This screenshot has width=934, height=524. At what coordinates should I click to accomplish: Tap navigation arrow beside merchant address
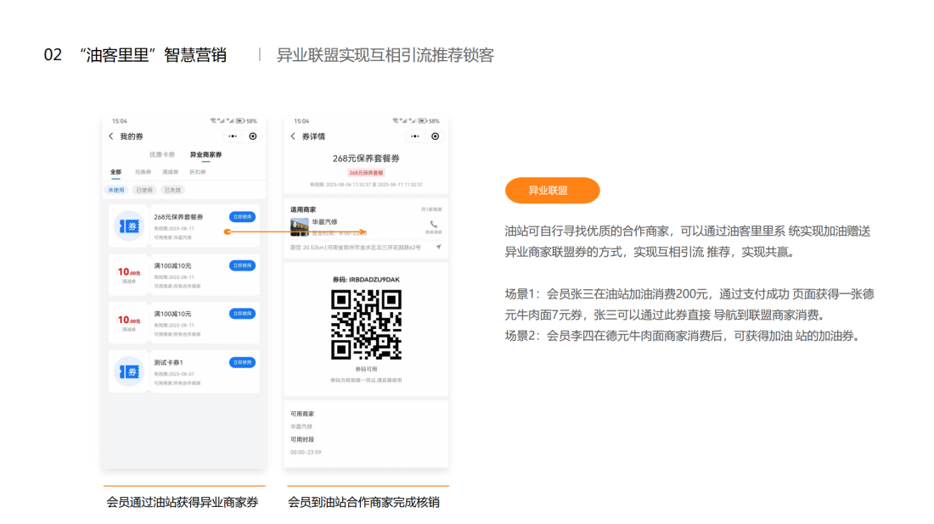coord(439,247)
